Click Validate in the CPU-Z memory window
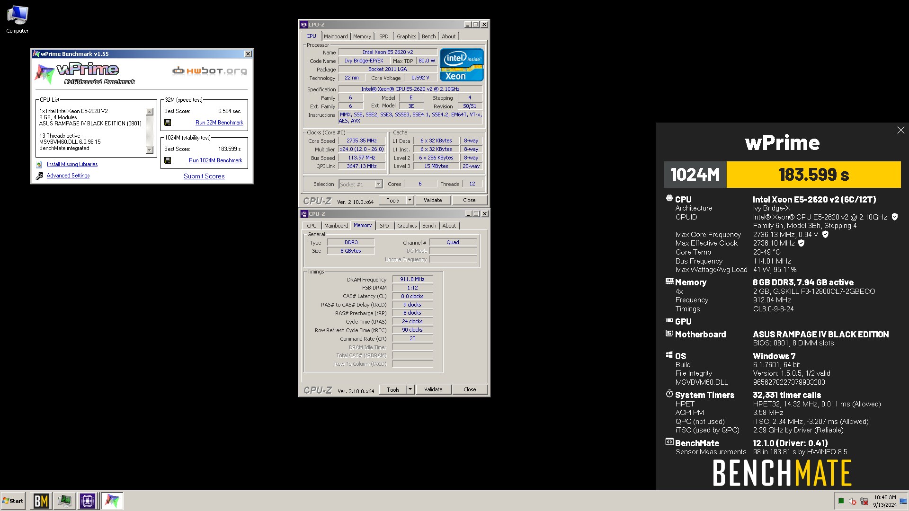 (433, 389)
